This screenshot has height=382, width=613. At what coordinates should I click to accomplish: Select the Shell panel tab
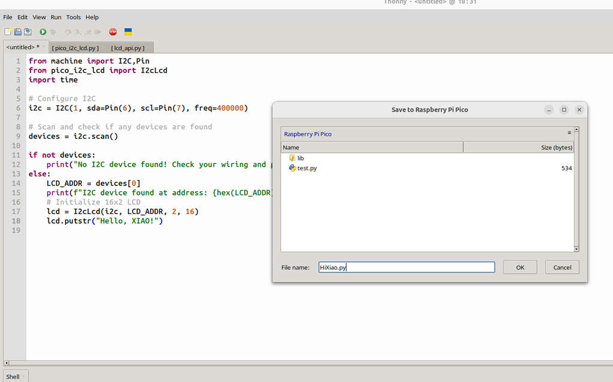[x=15, y=377]
